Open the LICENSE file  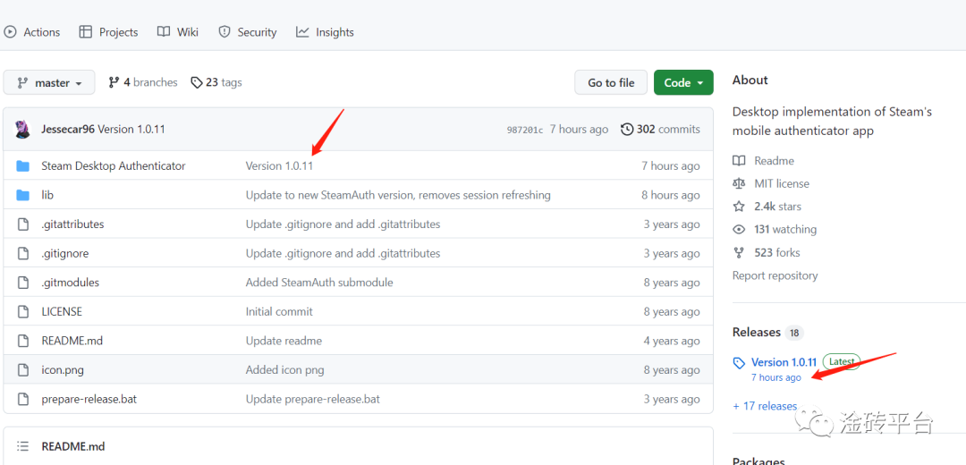pos(62,312)
